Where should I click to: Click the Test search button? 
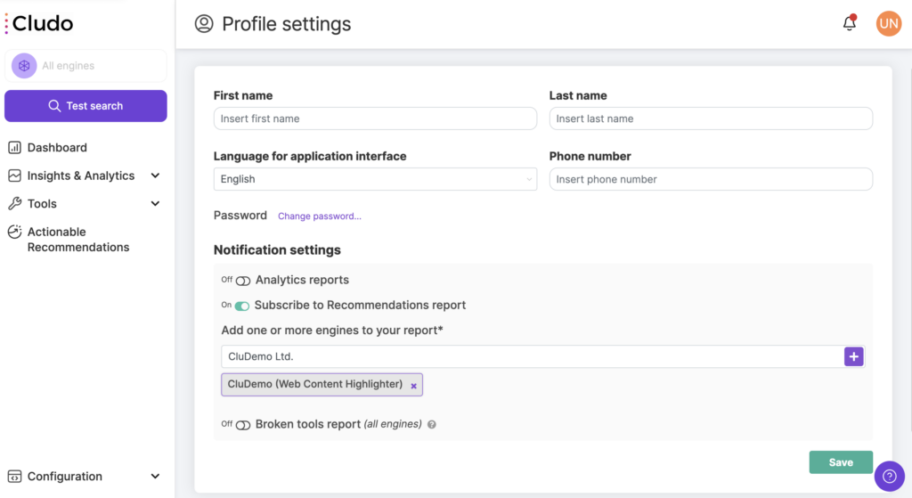[85, 106]
